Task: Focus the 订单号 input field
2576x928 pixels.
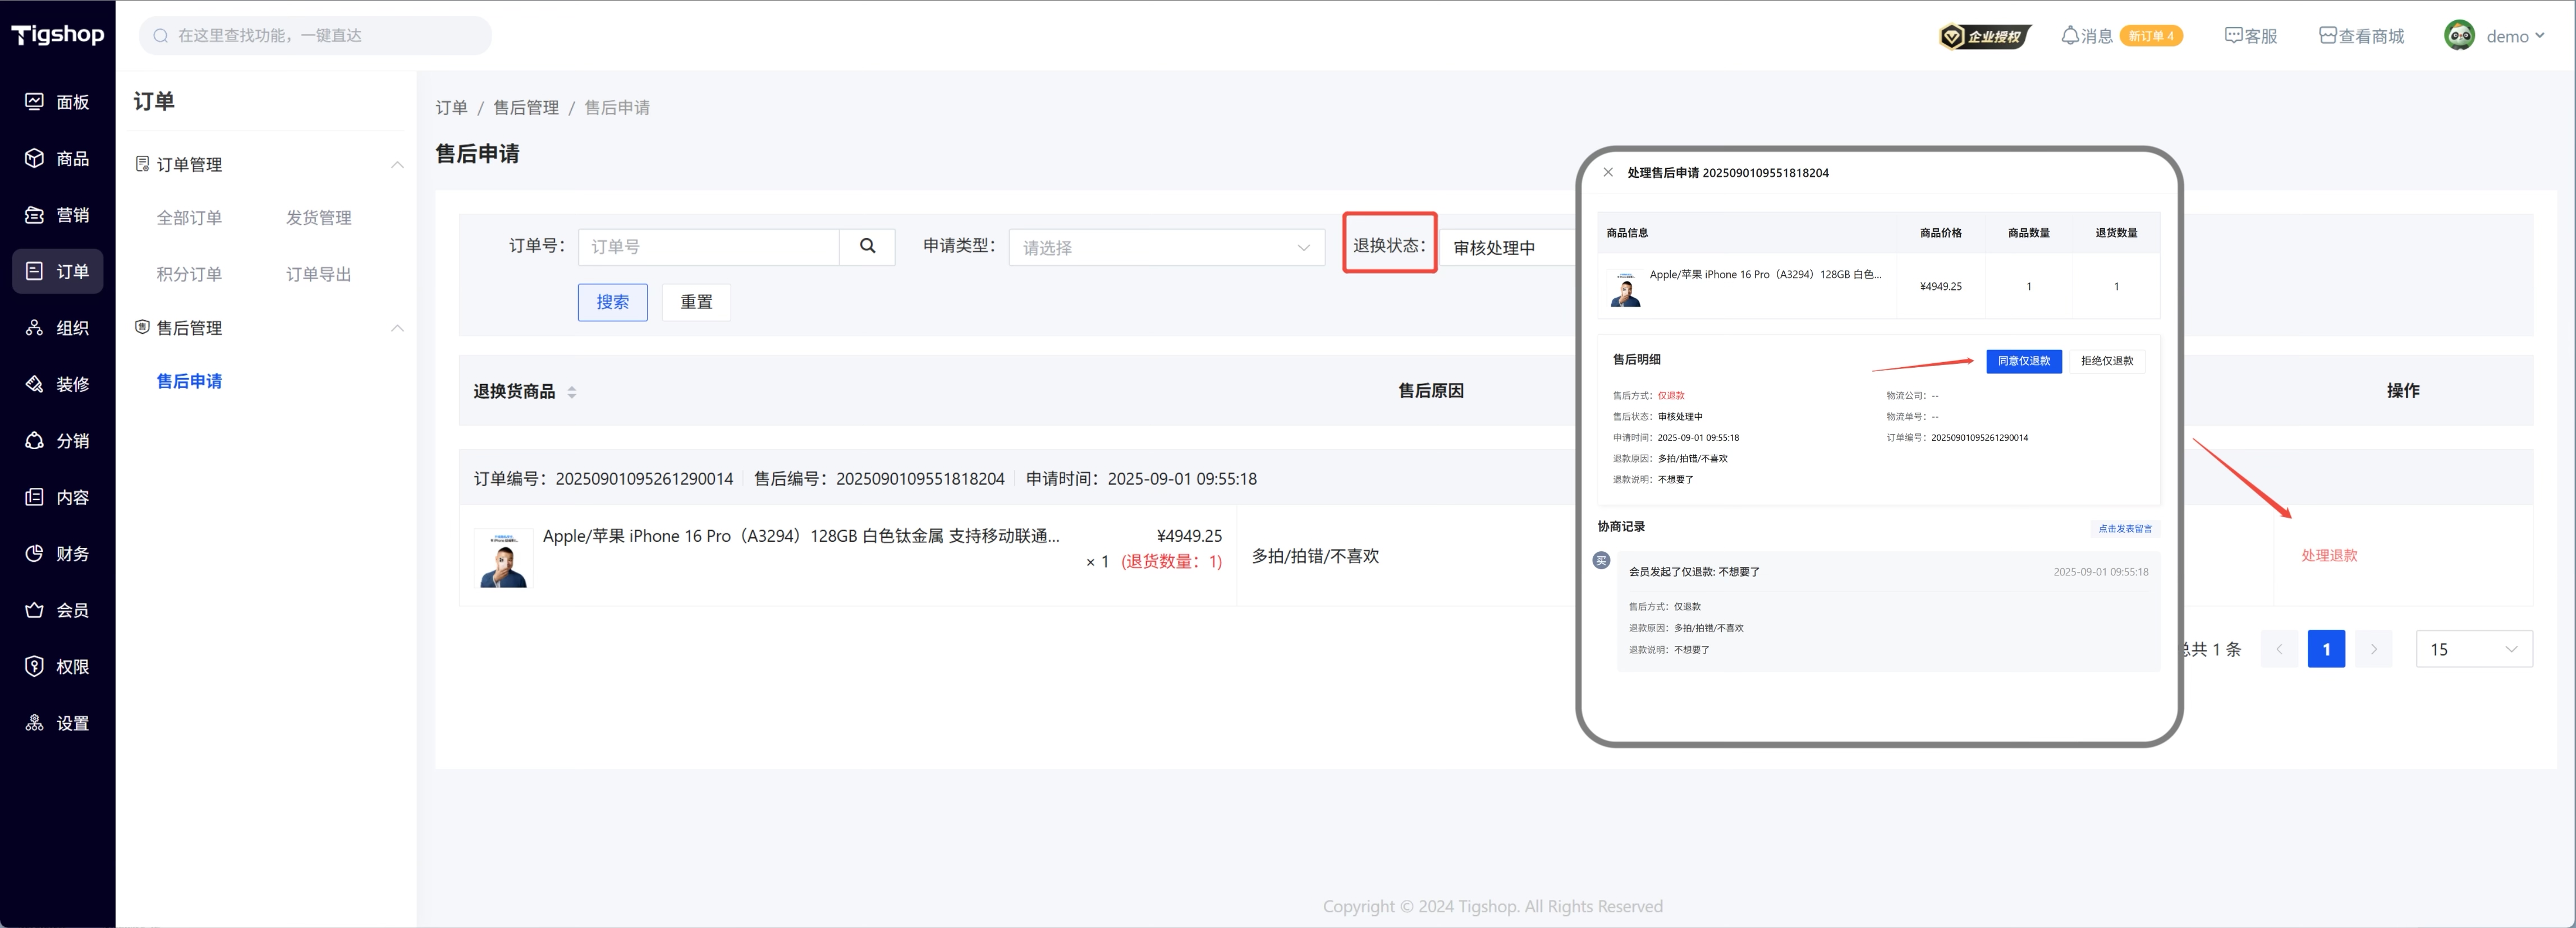Action: click(708, 247)
